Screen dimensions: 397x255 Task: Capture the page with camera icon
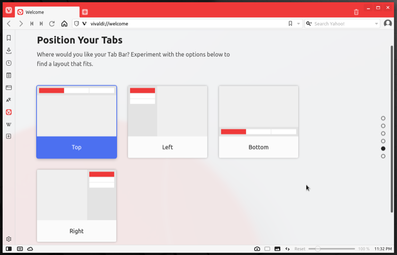pyautogui.click(x=257, y=249)
